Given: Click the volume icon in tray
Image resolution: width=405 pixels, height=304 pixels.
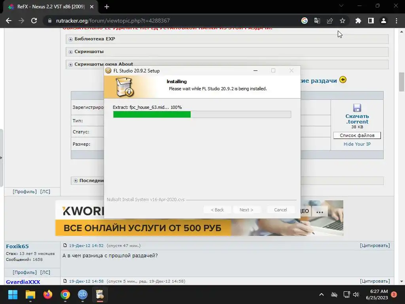Looking at the screenshot, I should [x=356, y=294].
